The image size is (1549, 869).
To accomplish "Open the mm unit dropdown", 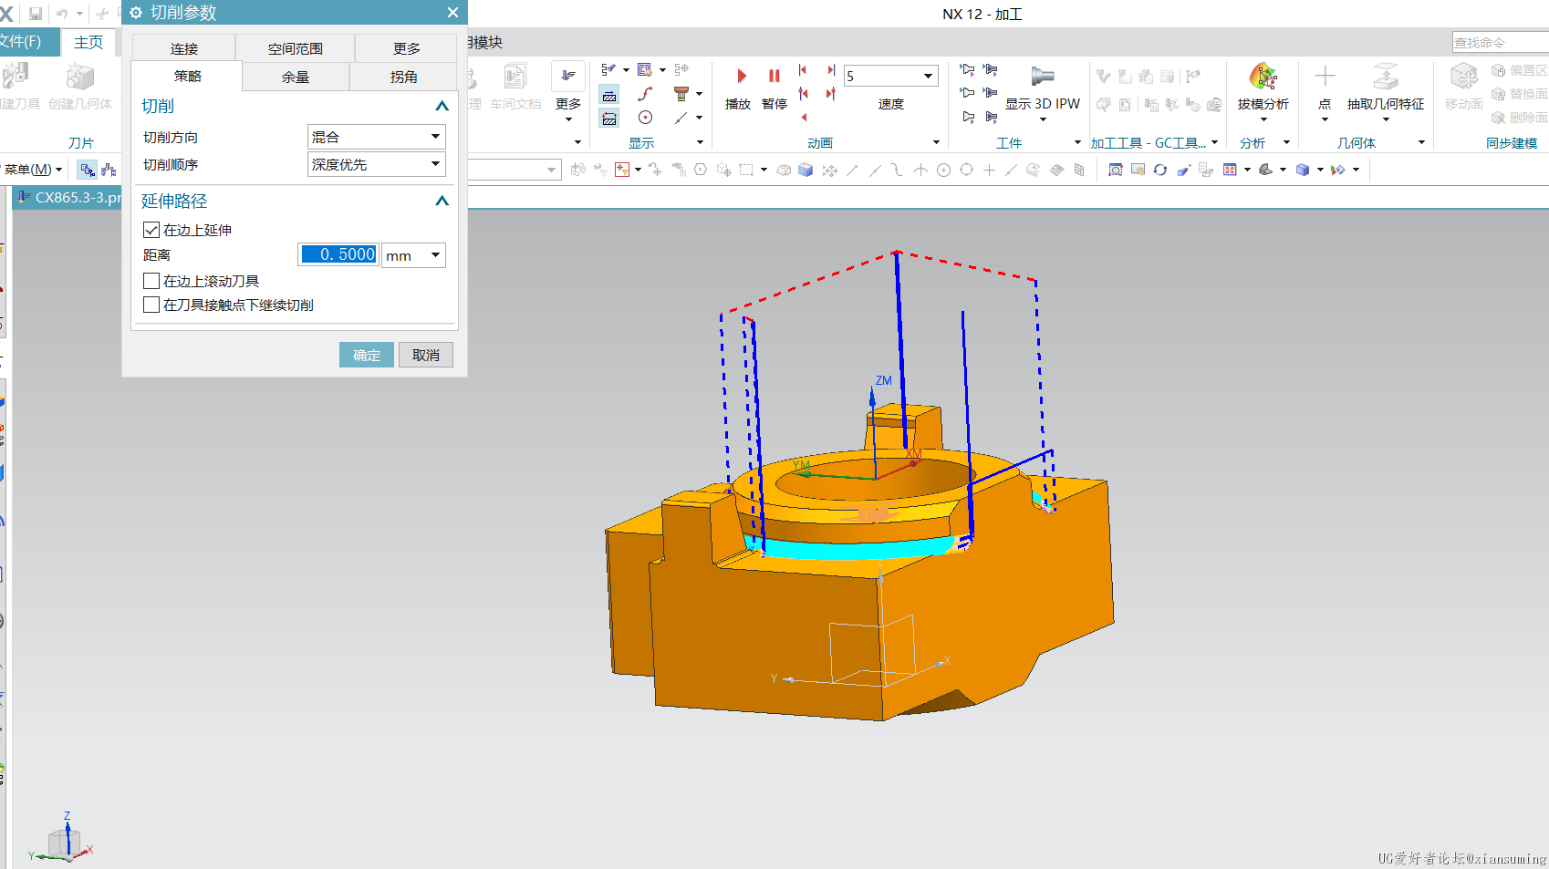I will 413,255.
